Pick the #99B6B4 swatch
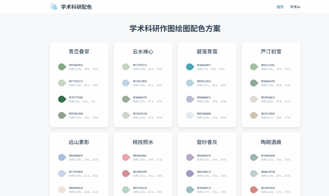The width and height of the screenshot is (329, 196). click(254, 157)
